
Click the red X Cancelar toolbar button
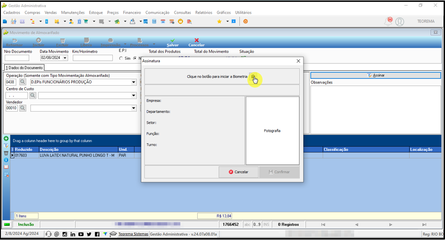pyautogui.click(x=196, y=43)
